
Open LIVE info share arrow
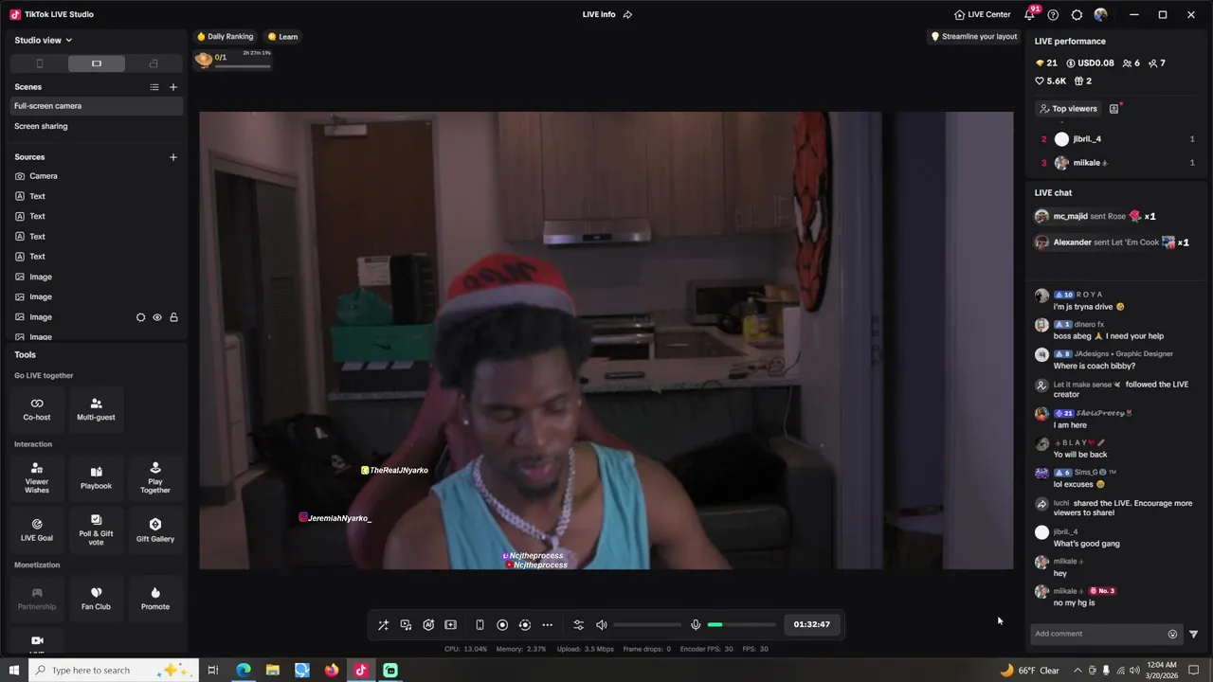pos(627,14)
